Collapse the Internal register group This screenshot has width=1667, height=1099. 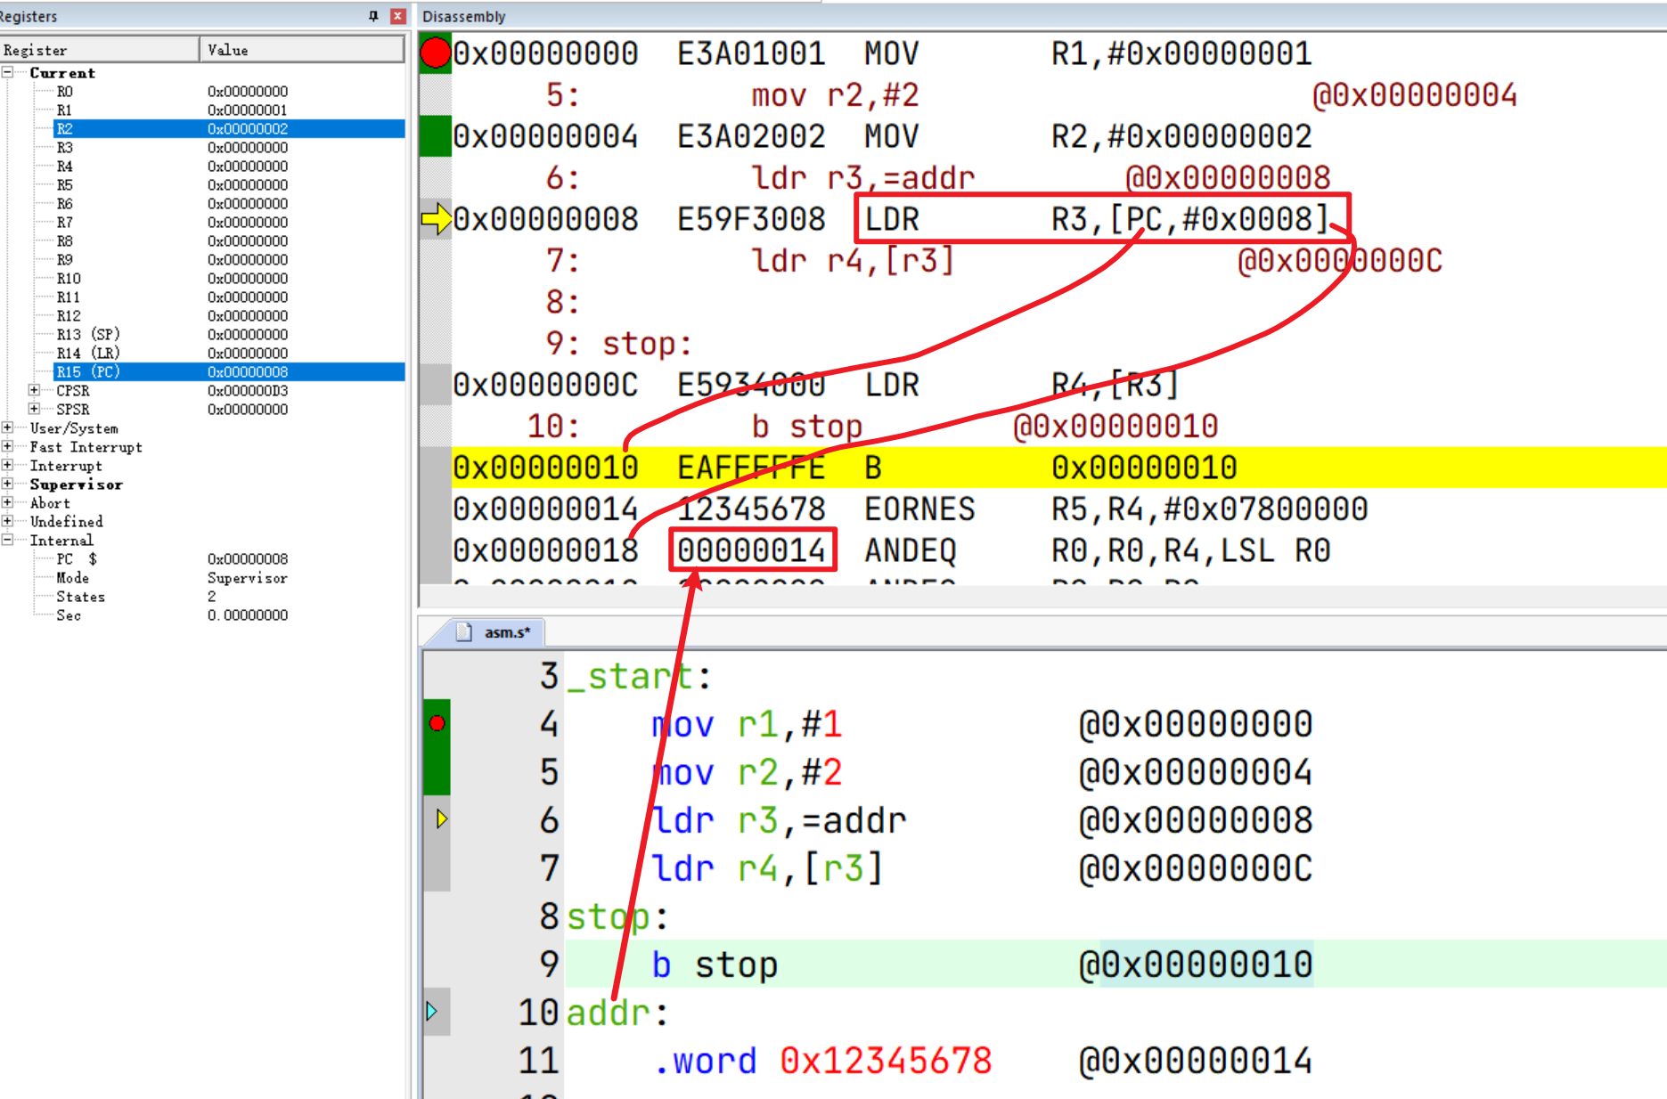(7, 540)
